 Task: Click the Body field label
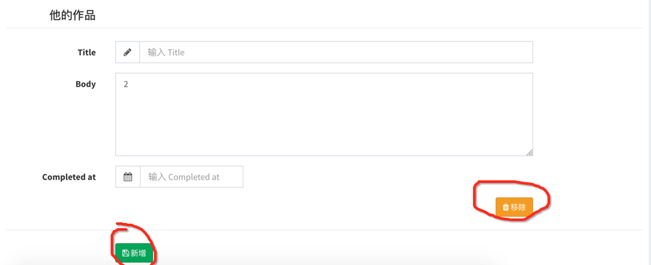click(85, 84)
